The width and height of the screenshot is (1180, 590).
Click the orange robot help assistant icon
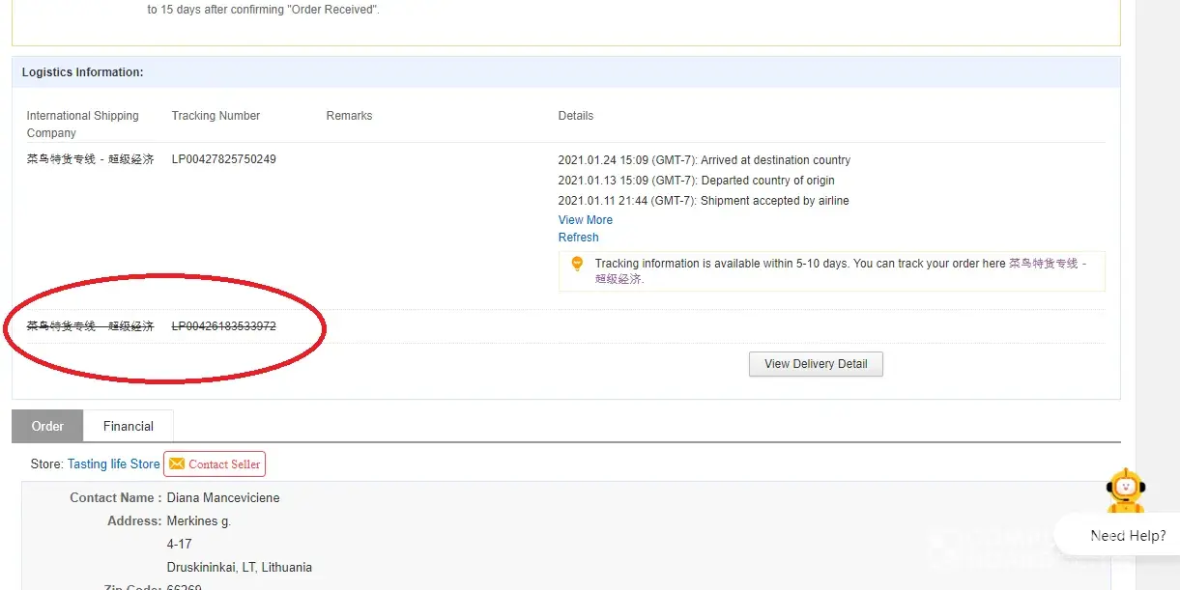point(1126,492)
